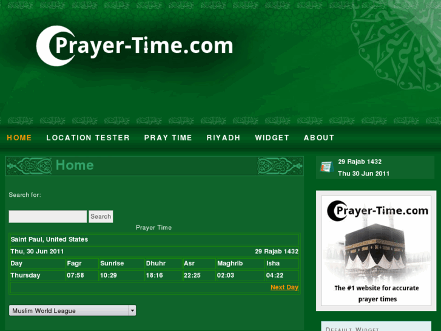Screen dimensions: 441x331
Task: Click the Search for: label
Action: pyautogui.click(x=25, y=195)
